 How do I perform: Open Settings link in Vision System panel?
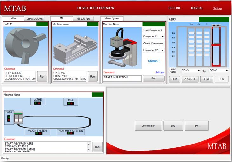tap(160, 72)
